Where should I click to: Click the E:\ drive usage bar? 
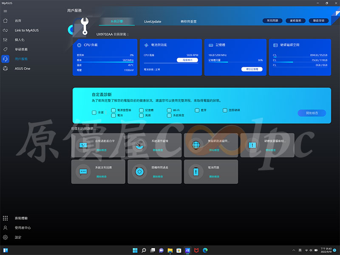click(x=300, y=62)
